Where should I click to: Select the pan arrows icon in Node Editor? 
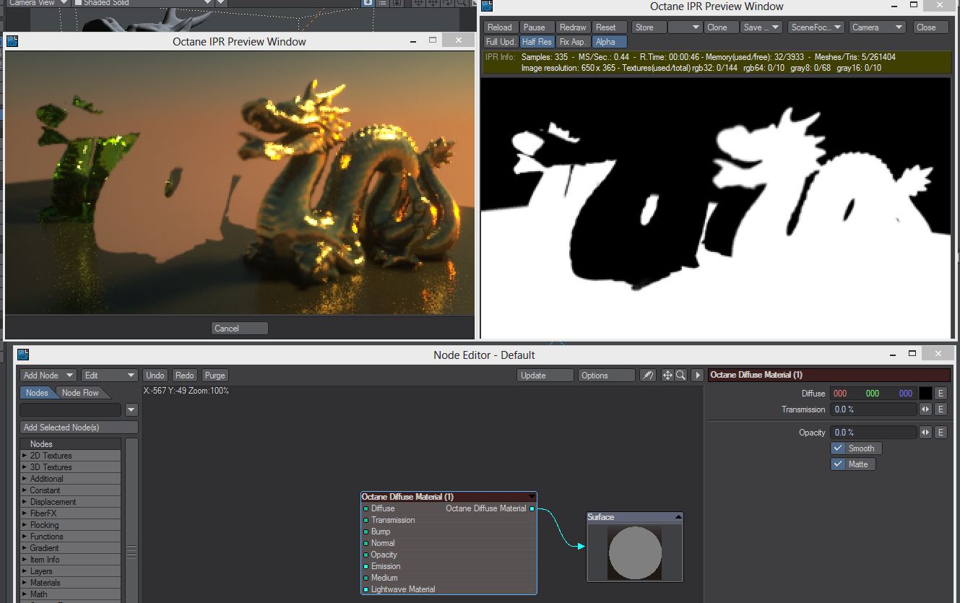click(667, 376)
